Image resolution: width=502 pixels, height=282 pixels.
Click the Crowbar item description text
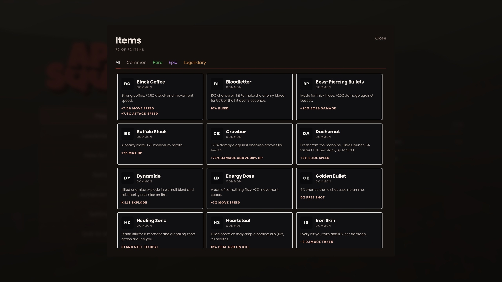247,148
